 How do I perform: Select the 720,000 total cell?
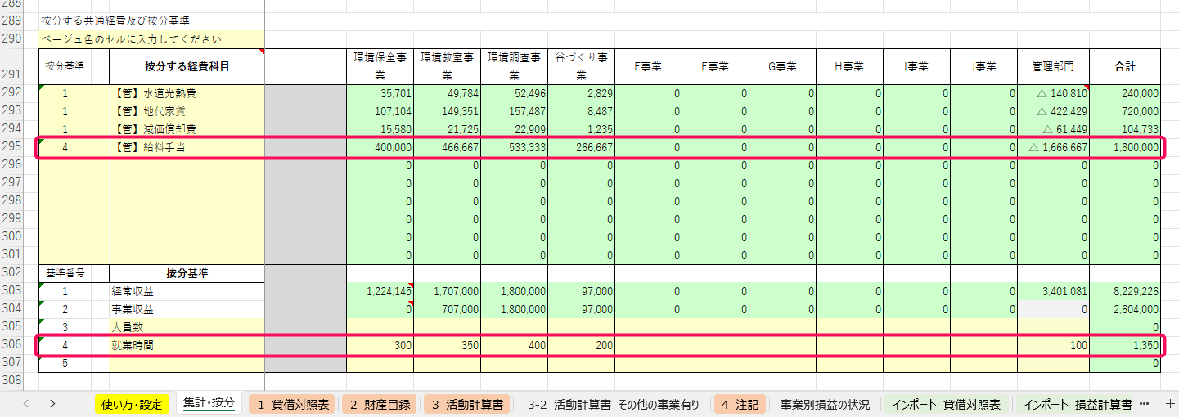1125,111
